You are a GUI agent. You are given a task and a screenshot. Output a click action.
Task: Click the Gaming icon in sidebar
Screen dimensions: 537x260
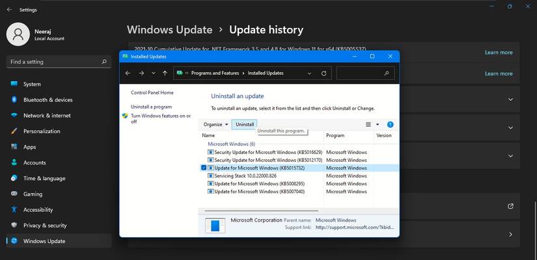pyautogui.click(x=14, y=194)
